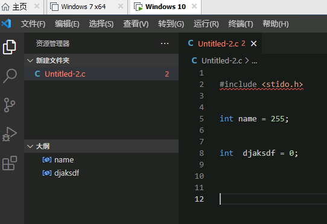Click the running Windows 10 VM tab icon

[x=138, y=7]
